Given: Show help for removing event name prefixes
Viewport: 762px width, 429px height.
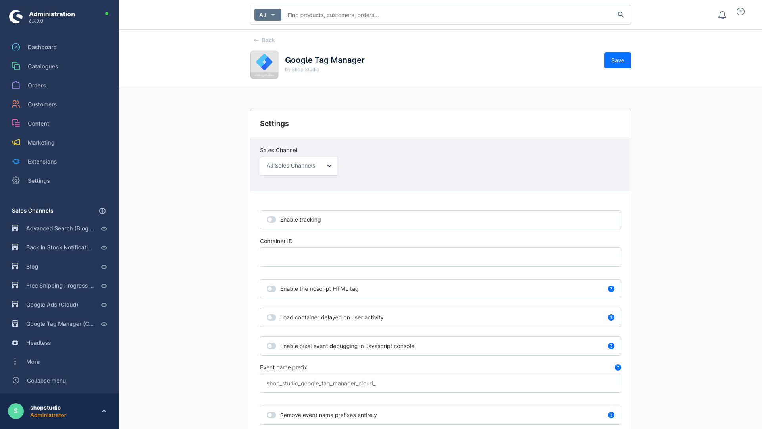Looking at the screenshot, I should coord(611,415).
